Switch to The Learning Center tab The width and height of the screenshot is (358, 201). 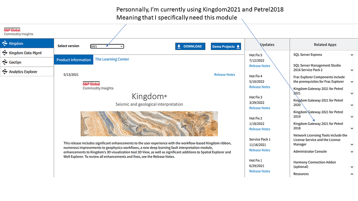tap(112, 59)
